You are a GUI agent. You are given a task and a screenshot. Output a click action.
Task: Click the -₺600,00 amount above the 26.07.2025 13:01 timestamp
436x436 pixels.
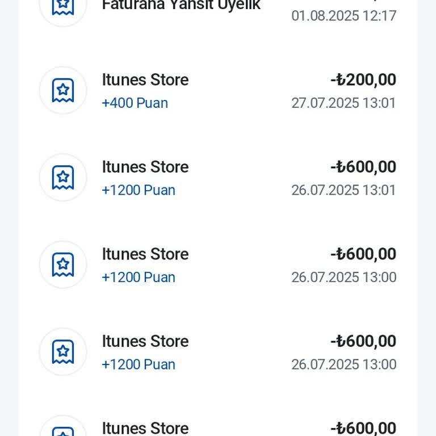(363, 167)
